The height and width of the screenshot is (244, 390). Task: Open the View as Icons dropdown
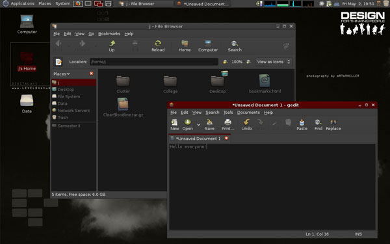[274, 62]
